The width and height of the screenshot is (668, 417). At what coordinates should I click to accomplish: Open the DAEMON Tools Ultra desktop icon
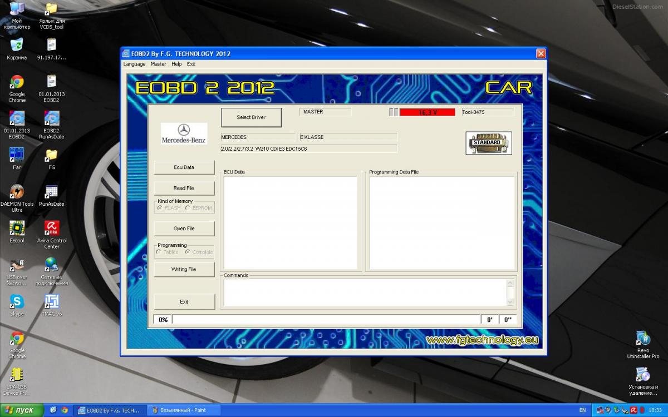(17, 192)
